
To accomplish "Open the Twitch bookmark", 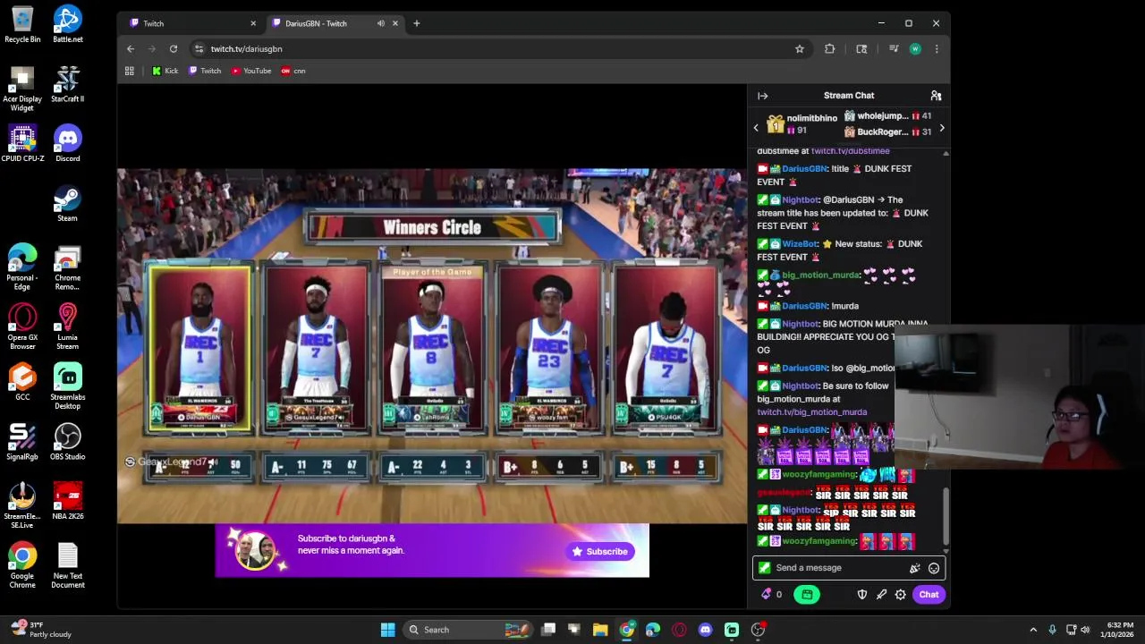I will [x=205, y=71].
